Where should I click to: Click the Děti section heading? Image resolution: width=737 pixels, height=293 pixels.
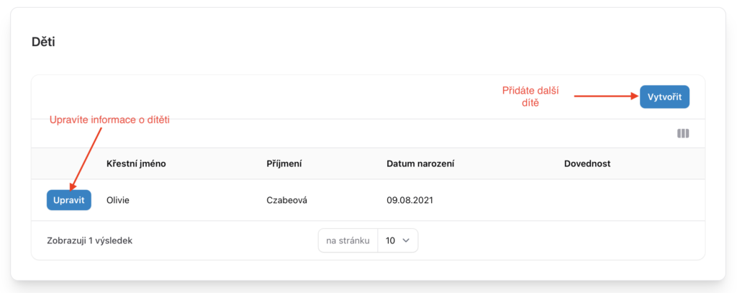click(43, 42)
